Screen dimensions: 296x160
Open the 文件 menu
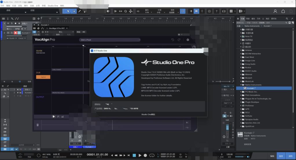pyautogui.click(x=2, y=6)
